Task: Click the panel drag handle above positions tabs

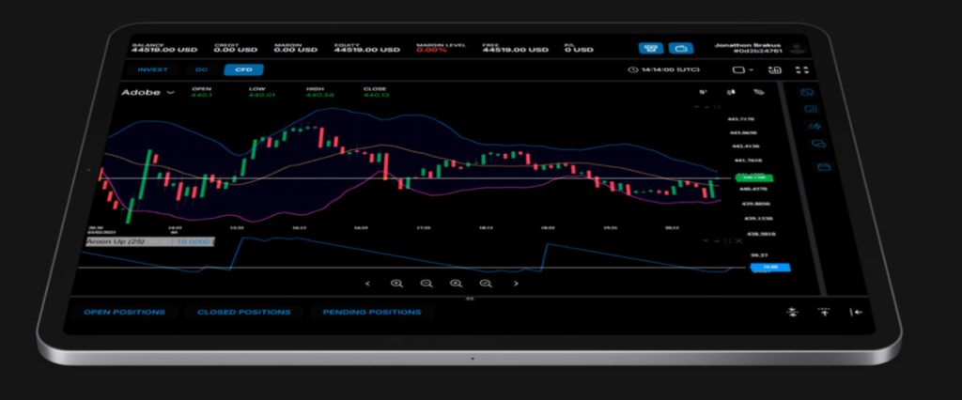Action: click(x=471, y=300)
